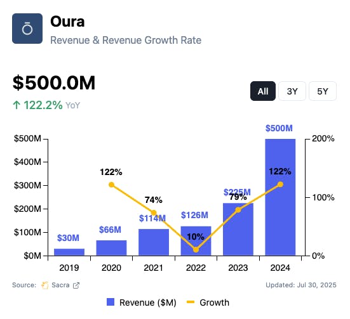Open the Sacra source link
Screen dimensions: 350x319
click(x=60, y=285)
